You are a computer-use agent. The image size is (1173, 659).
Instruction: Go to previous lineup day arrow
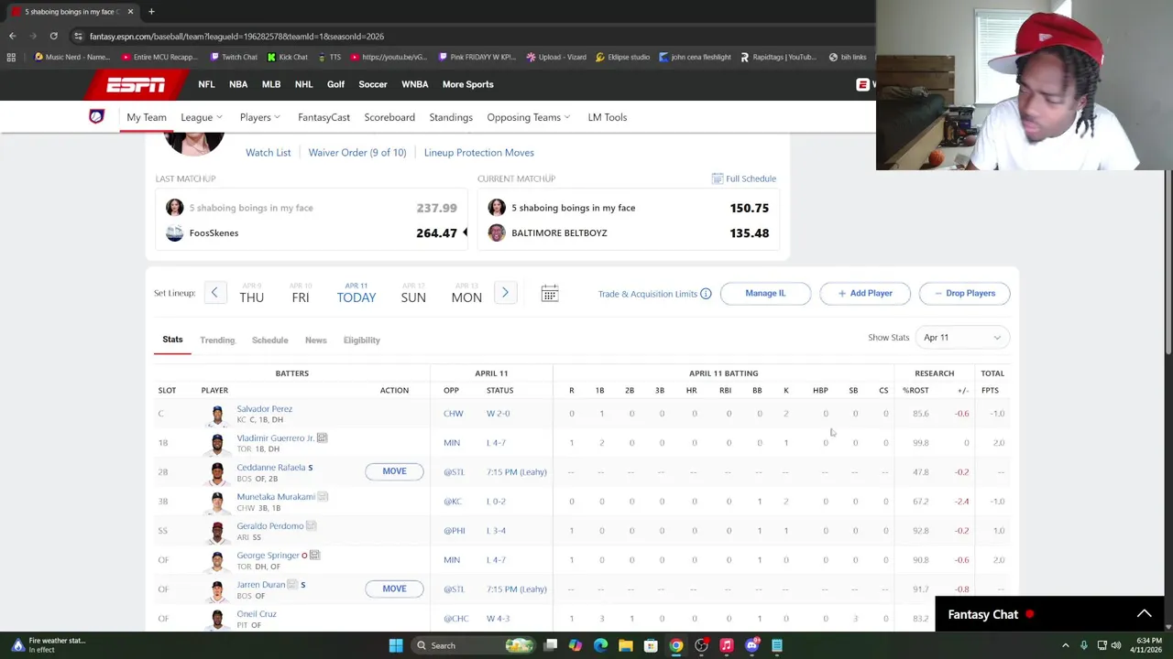[214, 293]
